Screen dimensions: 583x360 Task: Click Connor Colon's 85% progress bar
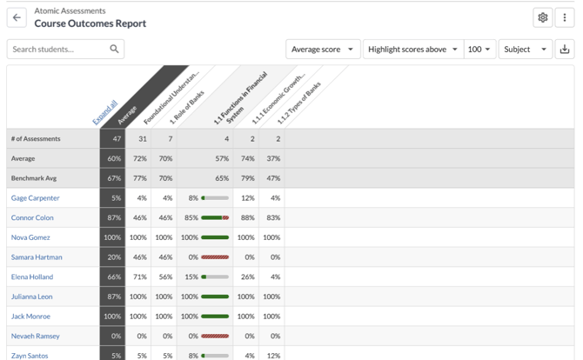[215, 217]
